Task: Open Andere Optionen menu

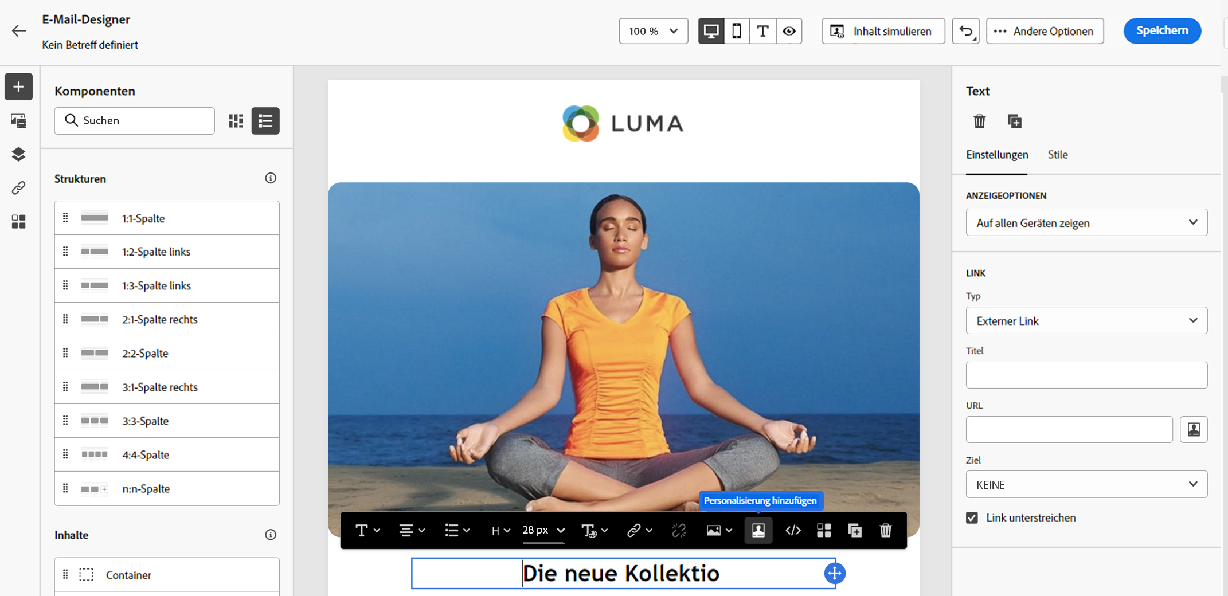Action: click(1045, 31)
